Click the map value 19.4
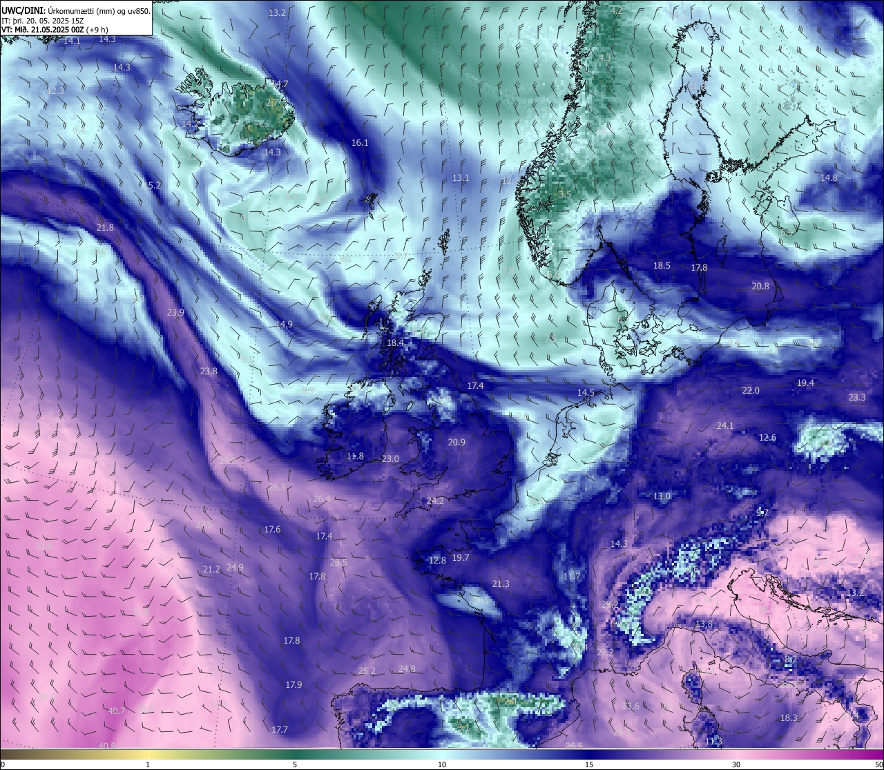 (805, 383)
